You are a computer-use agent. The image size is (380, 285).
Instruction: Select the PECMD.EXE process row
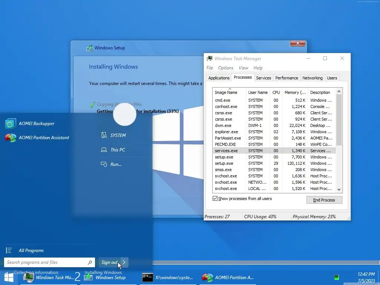274,144
